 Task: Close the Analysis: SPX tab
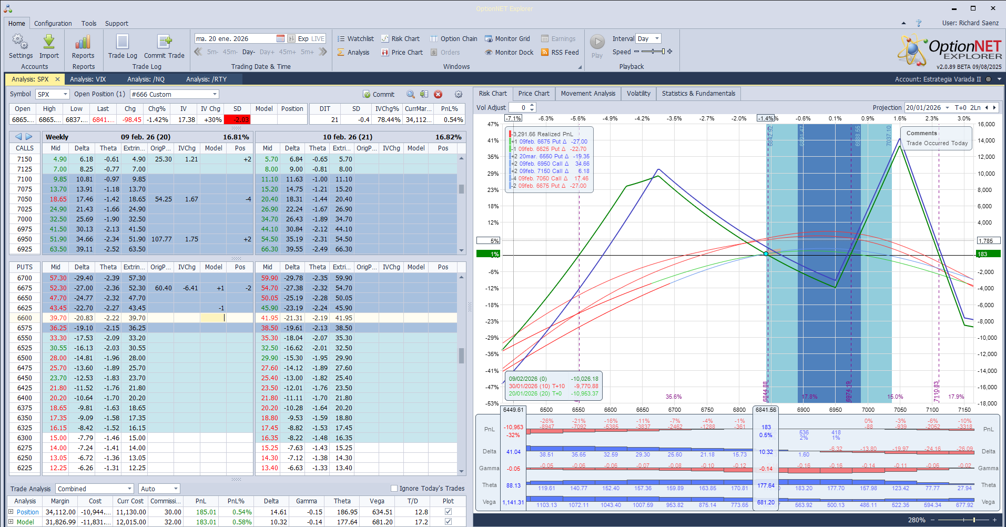[x=57, y=79]
